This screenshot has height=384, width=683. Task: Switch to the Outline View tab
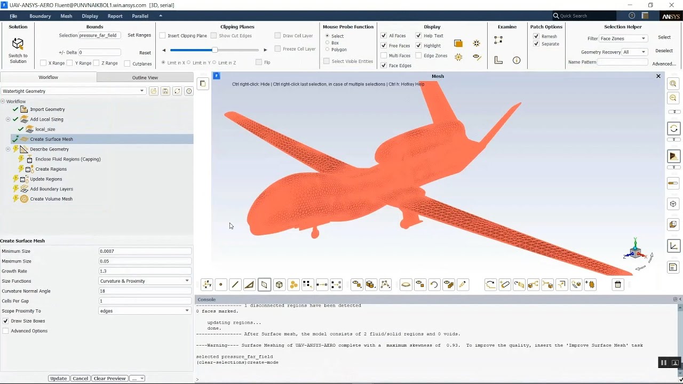(x=145, y=77)
